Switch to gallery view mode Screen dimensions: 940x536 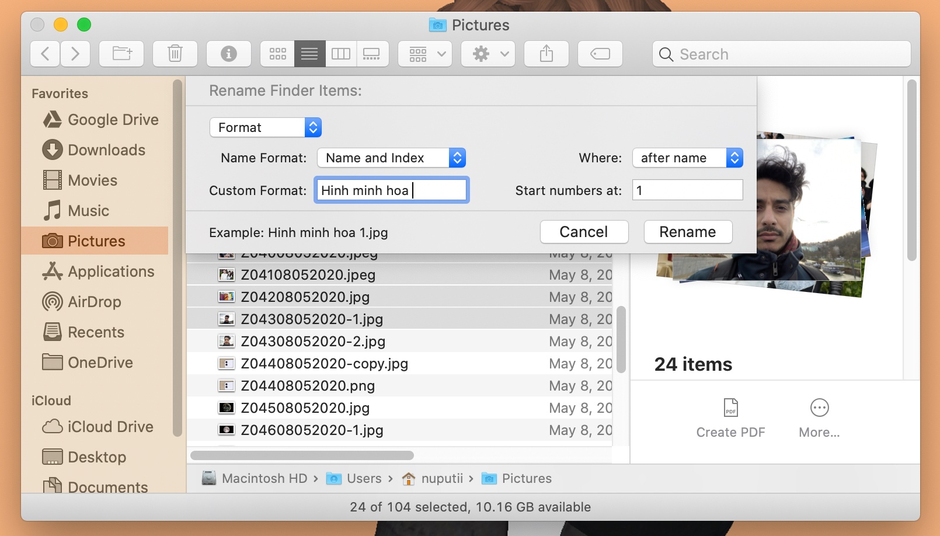pyautogui.click(x=372, y=54)
